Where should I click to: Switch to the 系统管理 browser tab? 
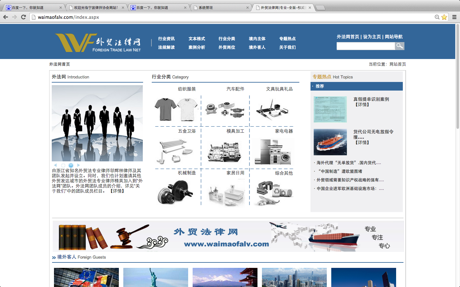[220, 8]
